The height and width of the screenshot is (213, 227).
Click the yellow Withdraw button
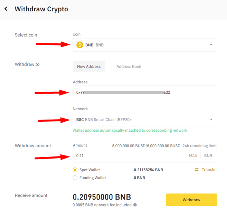[x=191, y=200]
